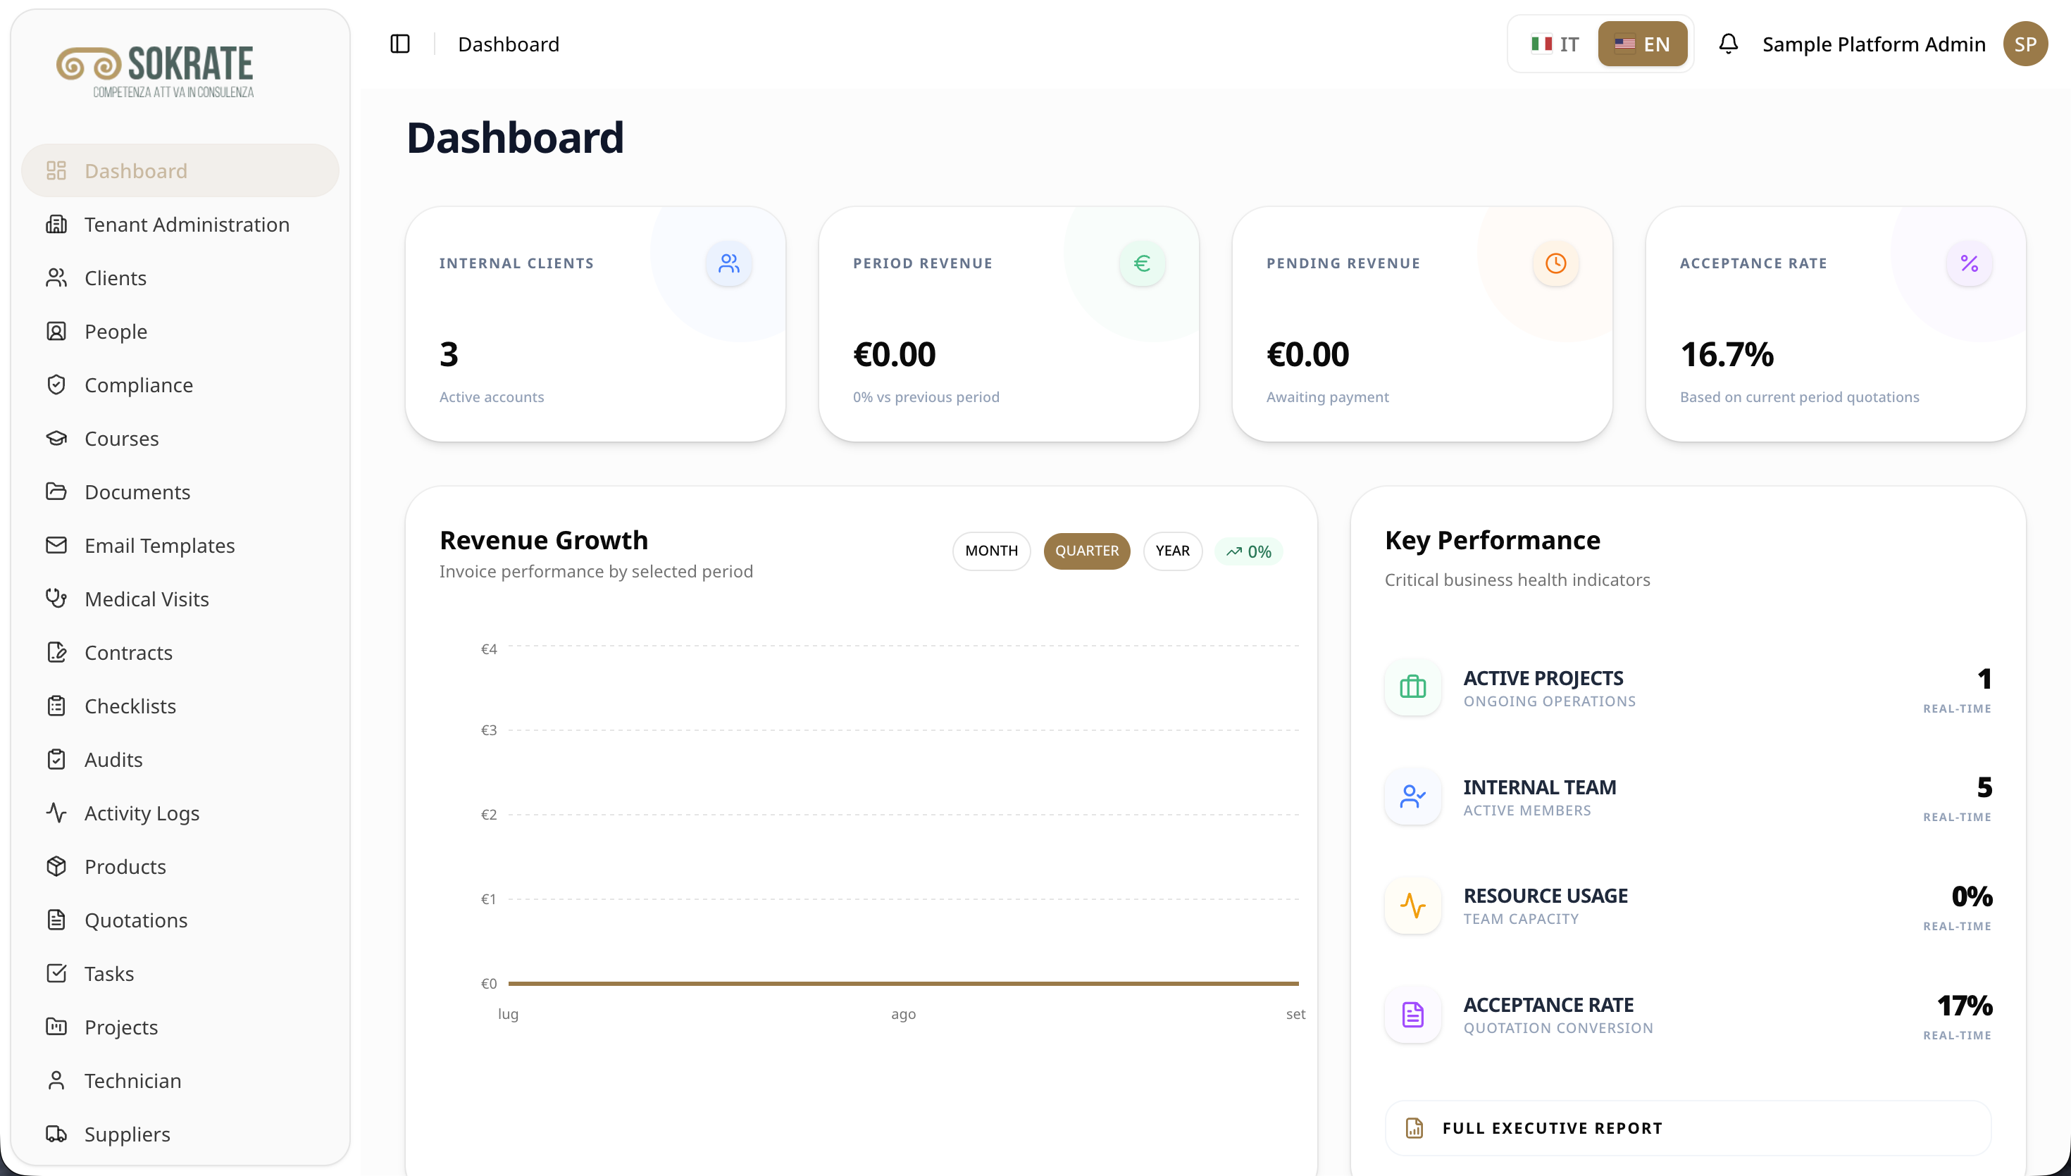Open Email Templates page
Viewport: 2071px width, 1176px height.
pos(180,545)
